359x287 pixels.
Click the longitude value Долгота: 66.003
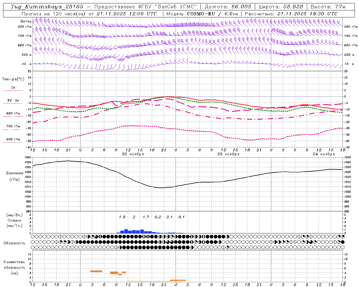pyautogui.click(x=228, y=7)
